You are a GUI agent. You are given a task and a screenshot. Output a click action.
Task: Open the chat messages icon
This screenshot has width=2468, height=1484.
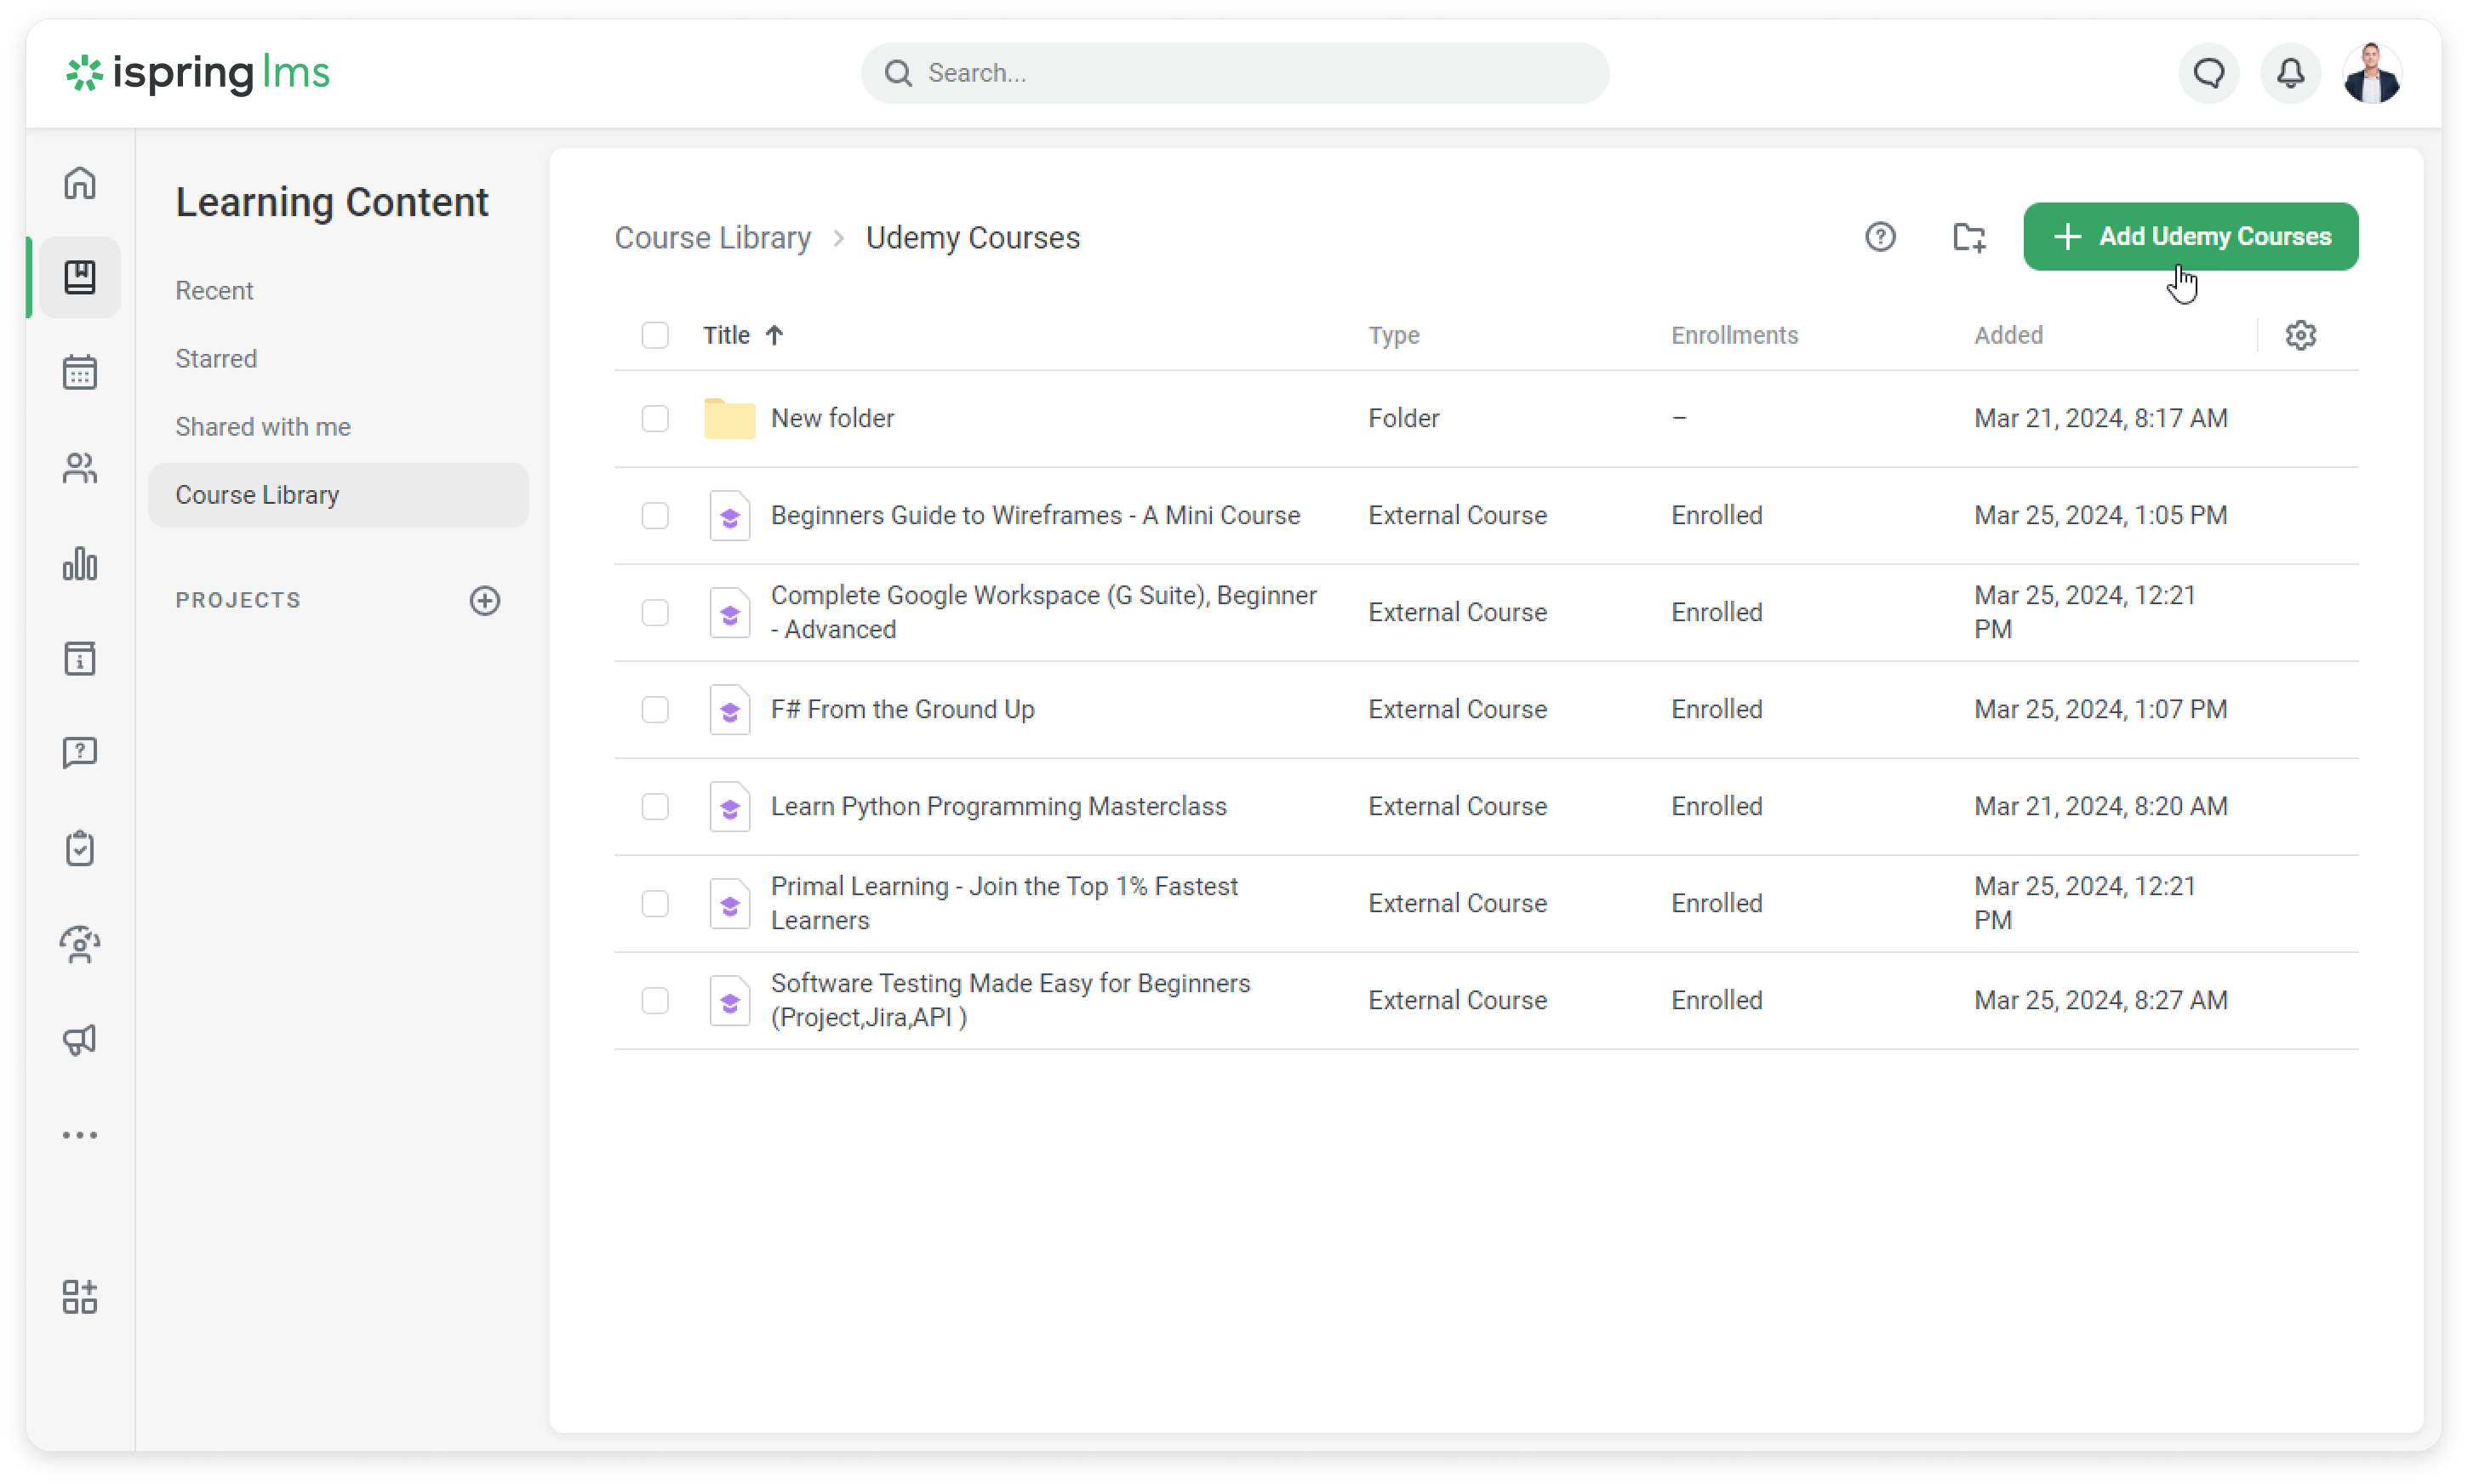(x=2209, y=73)
